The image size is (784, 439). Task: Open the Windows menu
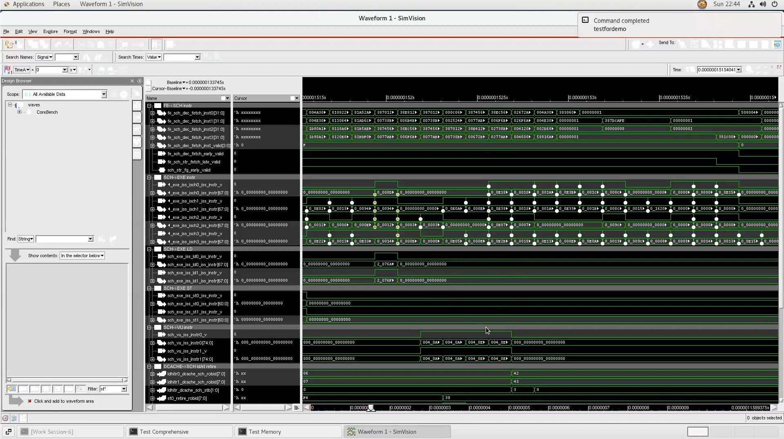91,31
